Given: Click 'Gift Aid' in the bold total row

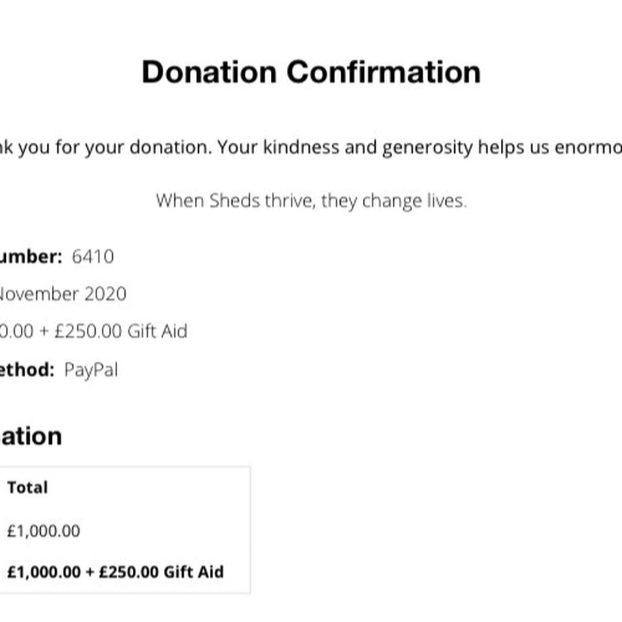Looking at the screenshot, I should [194, 572].
